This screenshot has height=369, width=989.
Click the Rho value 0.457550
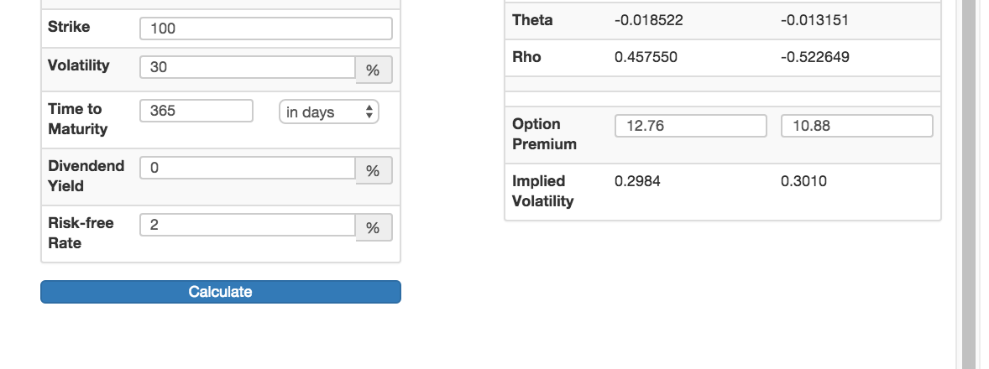[x=646, y=58]
